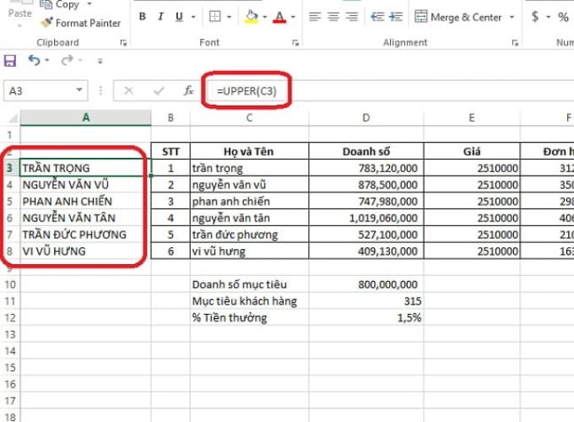Expand the Merge & Center dropdown arrow
The width and height of the screenshot is (574, 422).
(510, 17)
